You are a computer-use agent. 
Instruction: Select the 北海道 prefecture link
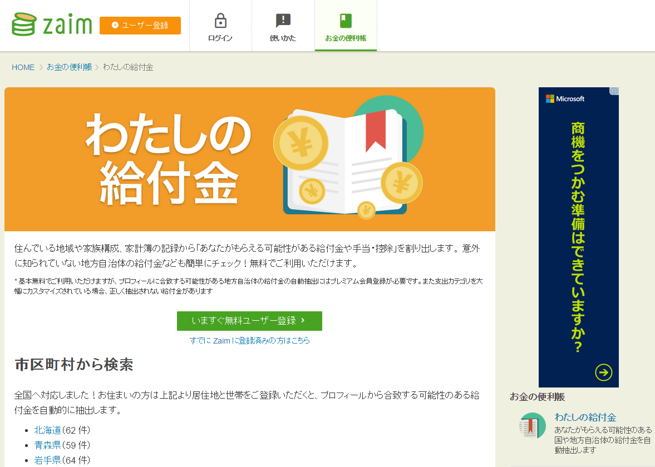47,430
